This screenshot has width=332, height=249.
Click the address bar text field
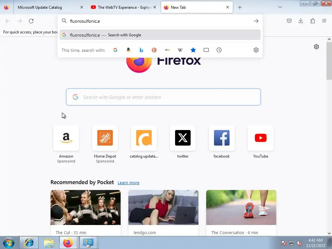[160, 21]
